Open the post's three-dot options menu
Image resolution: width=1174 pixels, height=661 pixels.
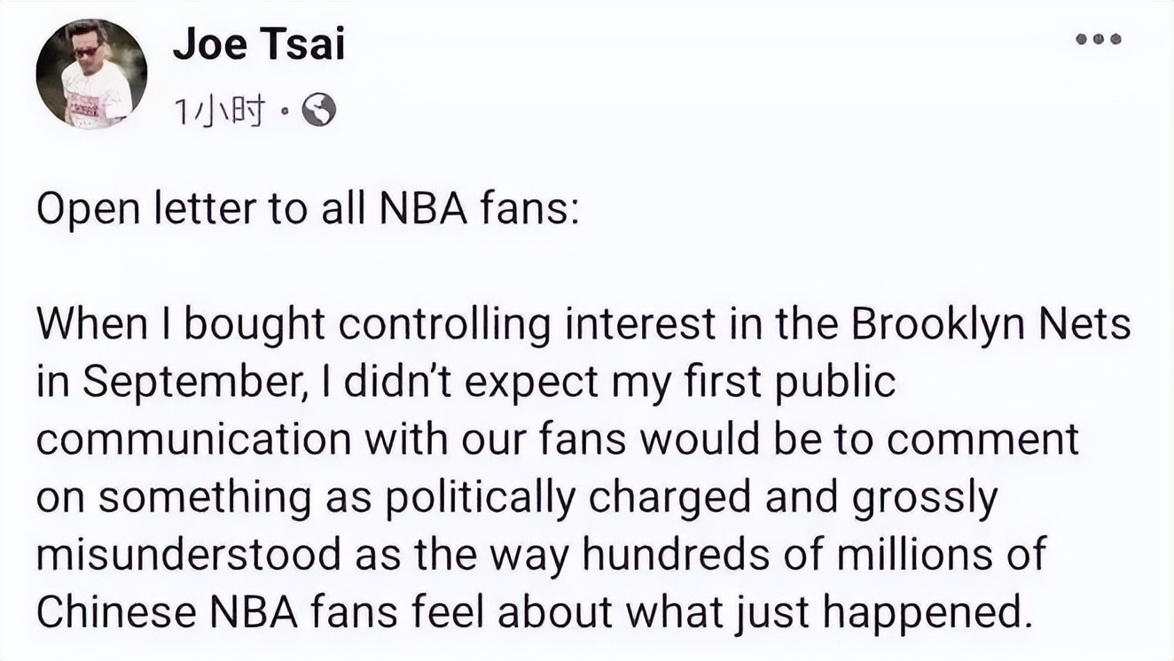[x=1098, y=39]
